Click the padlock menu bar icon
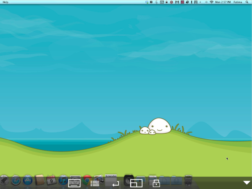The image size is (252, 189). [x=166, y=2]
